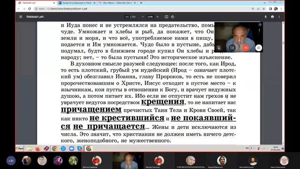Viewport: 300px width, 169px height.
Task: Toggle microphone mute in video overlay
Action: [219, 47]
